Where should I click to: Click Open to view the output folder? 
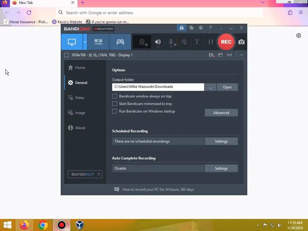point(227,87)
